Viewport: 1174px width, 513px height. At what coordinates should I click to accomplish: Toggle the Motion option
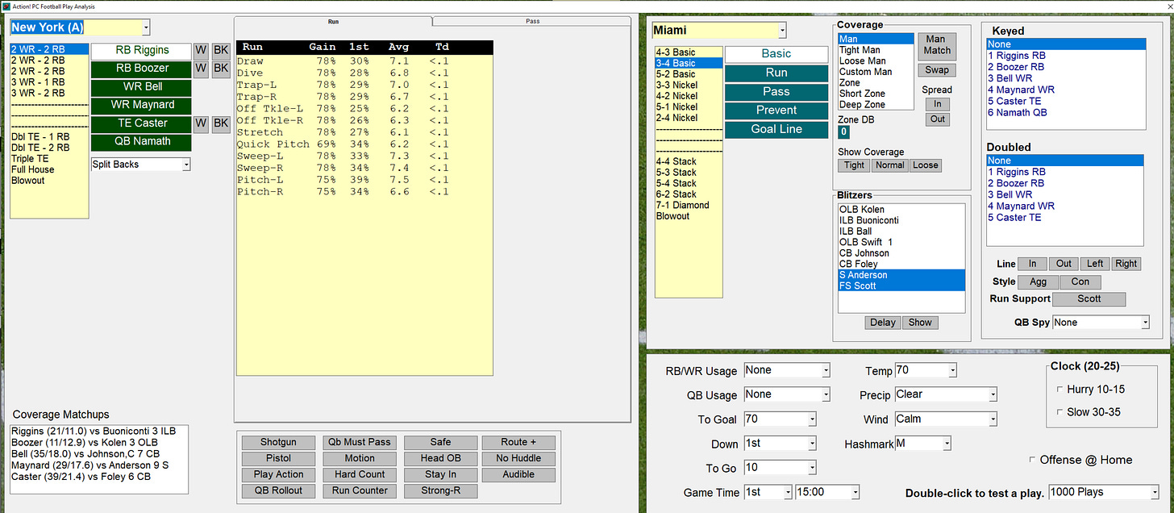[360, 458]
